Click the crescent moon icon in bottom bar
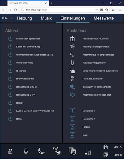The width and height of the screenshot is (124, 159). 41,151
